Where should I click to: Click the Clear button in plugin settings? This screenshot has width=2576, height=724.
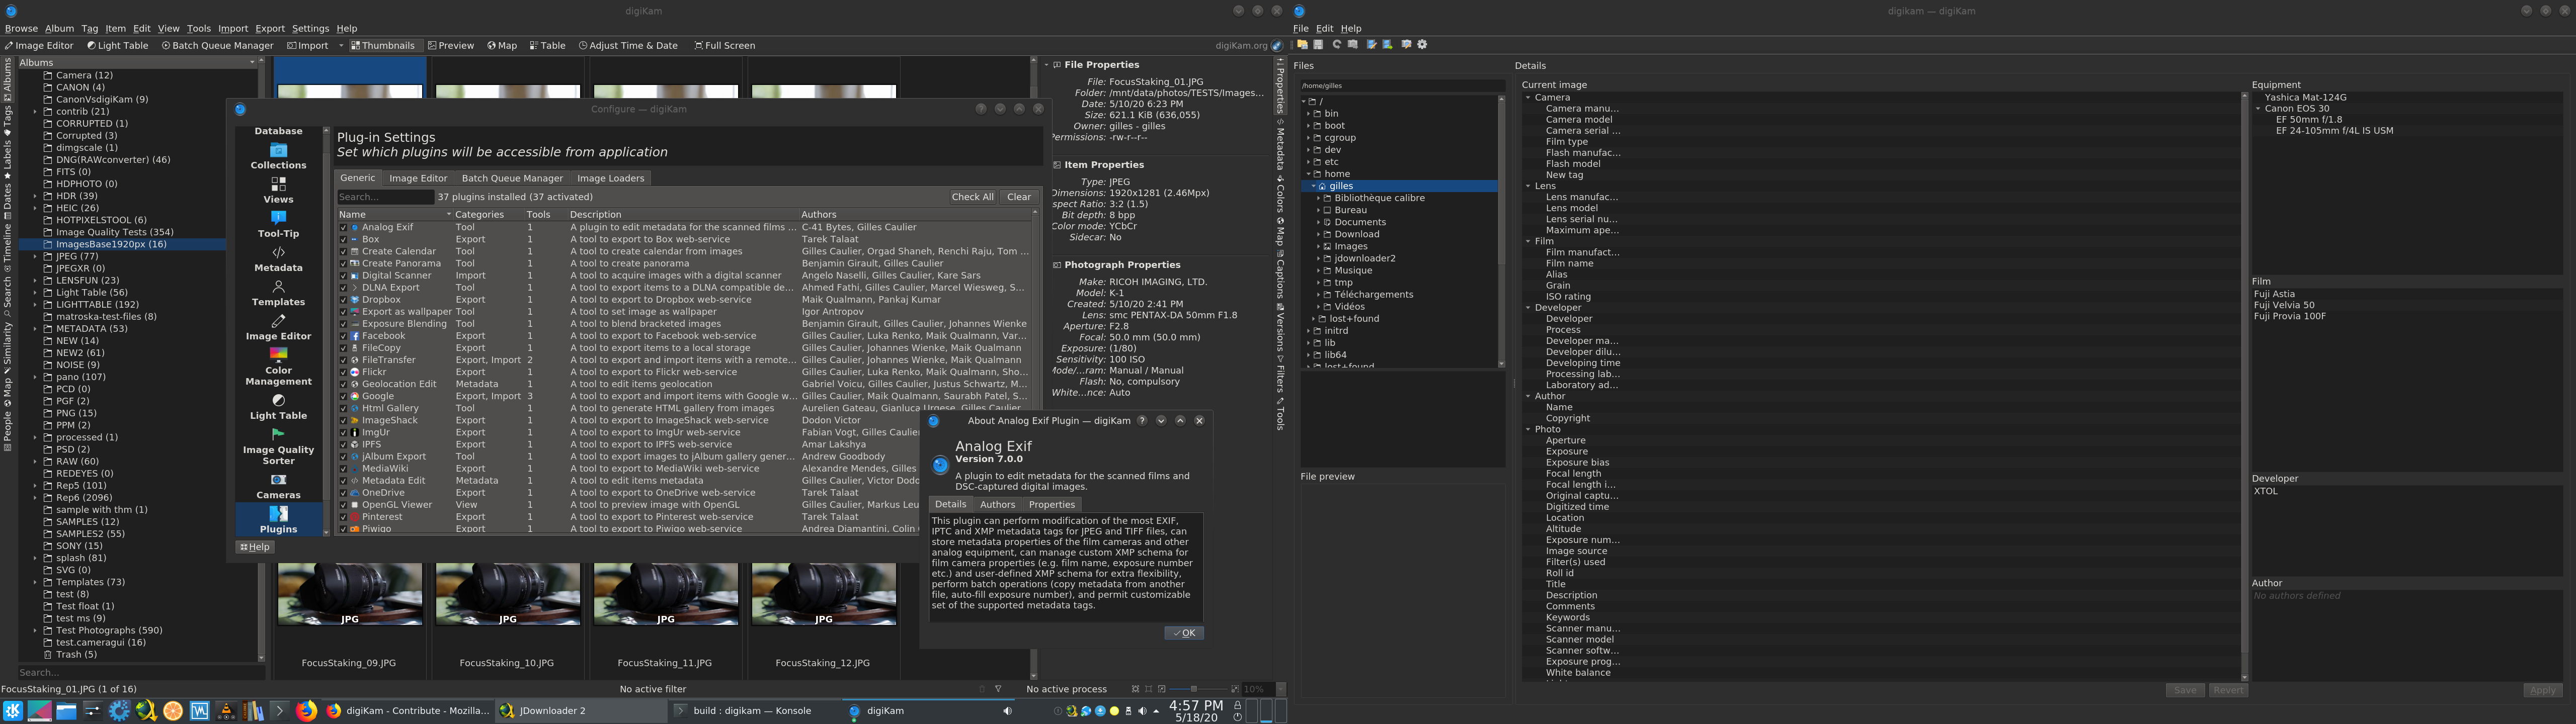click(x=1018, y=197)
